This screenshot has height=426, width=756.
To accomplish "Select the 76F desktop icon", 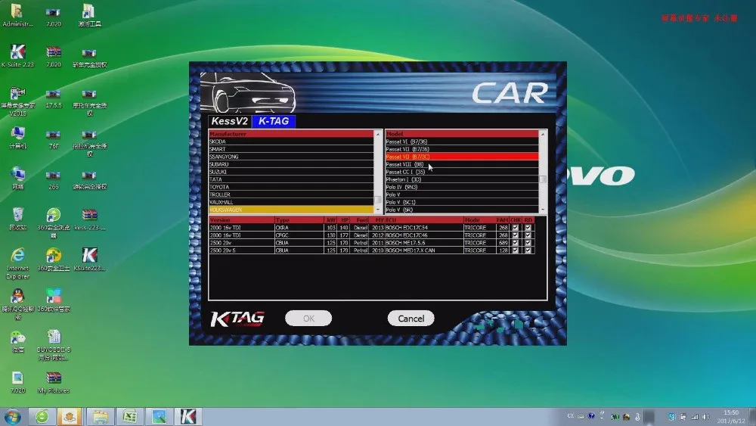I will [54, 139].
